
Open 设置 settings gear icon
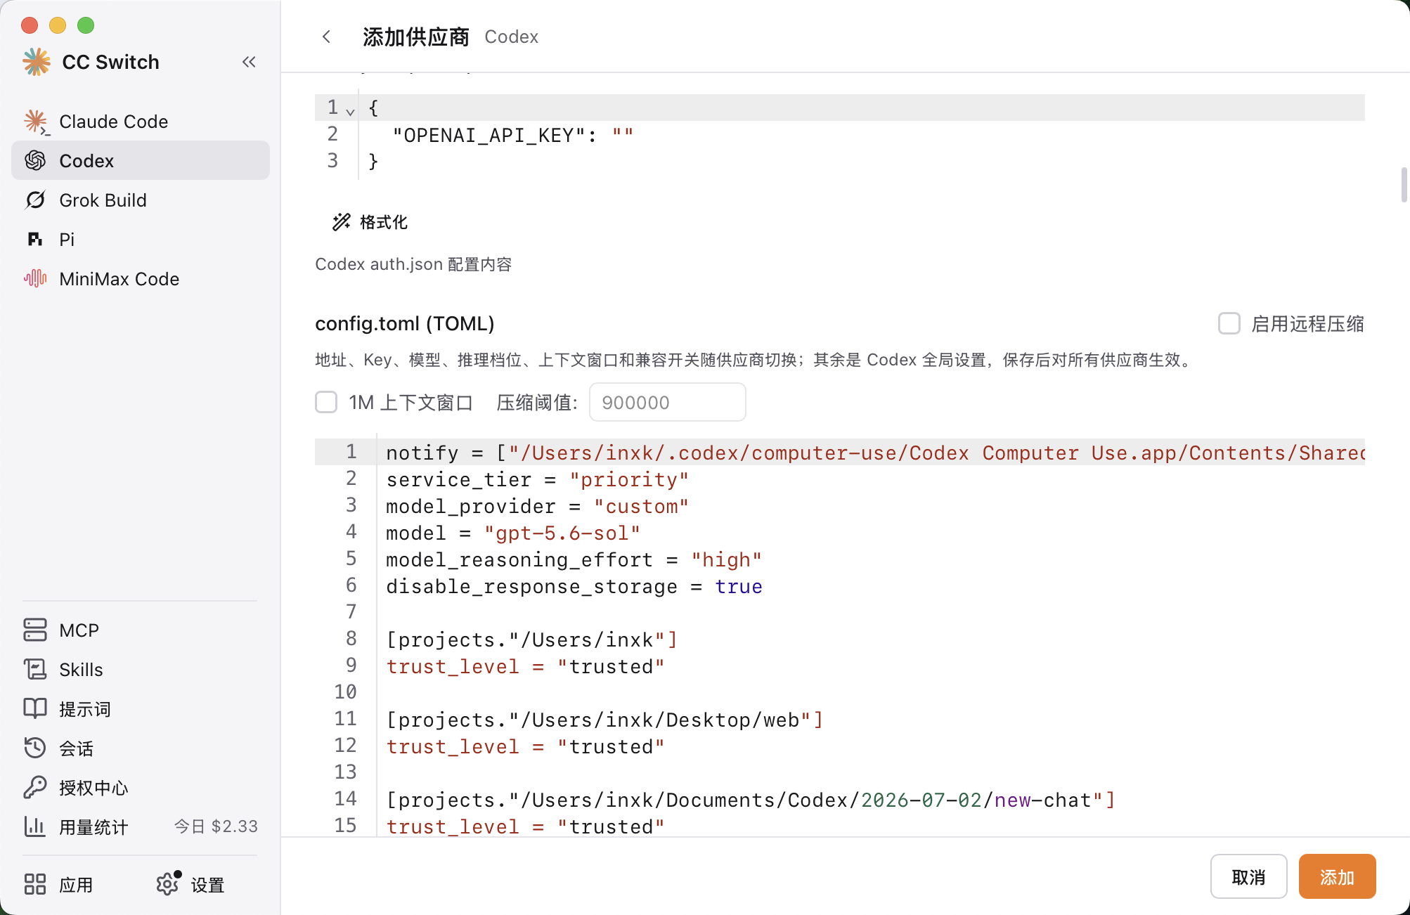pos(167,884)
